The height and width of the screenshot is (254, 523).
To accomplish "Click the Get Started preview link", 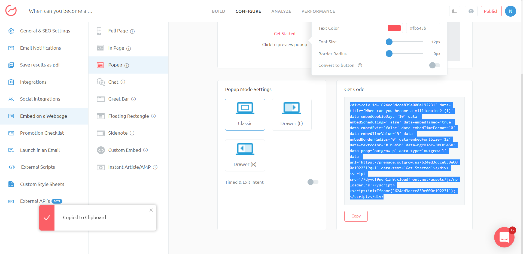I will pyautogui.click(x=284, y=34).
